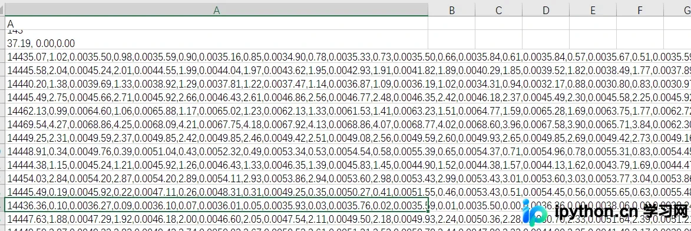Select the row starting with 14447.63,1.88
This screenshot has height=231, width=691.
pos(348,218)
